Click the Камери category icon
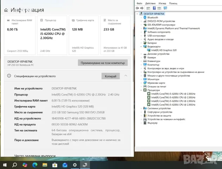The height and width of the screenshot is (169, 222). click(x=145, y=57)
